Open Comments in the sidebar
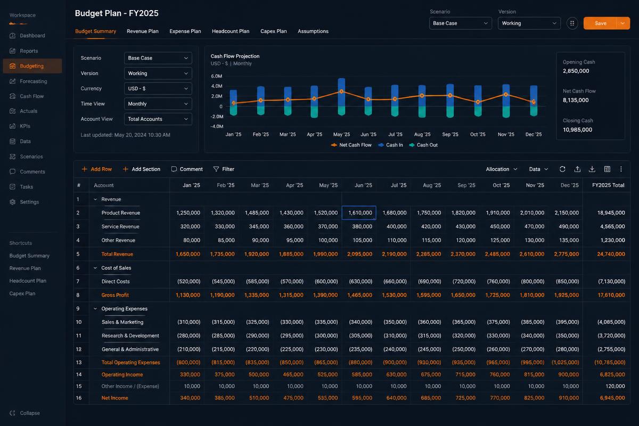 point(32,172)
